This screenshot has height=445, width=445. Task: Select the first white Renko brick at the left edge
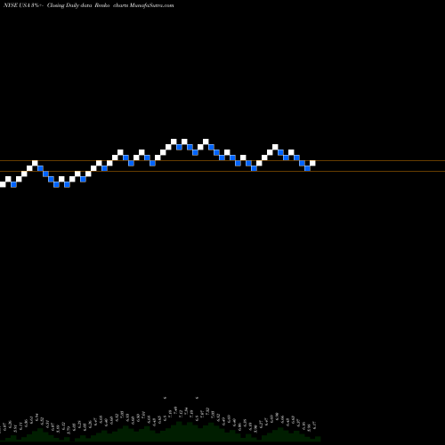[x=3, y=184]
